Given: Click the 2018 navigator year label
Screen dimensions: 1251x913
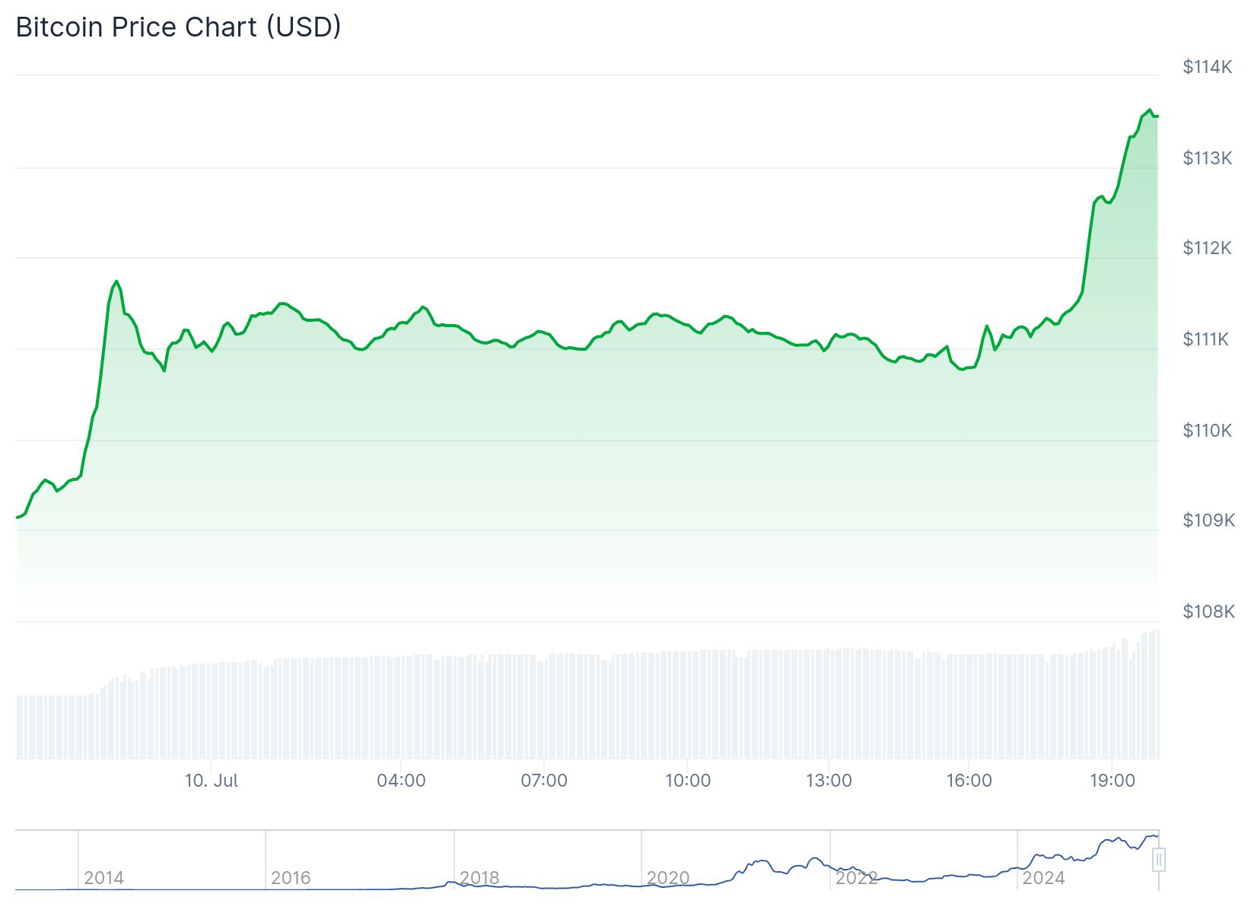Looking at the screenshot, I should 479,878.
